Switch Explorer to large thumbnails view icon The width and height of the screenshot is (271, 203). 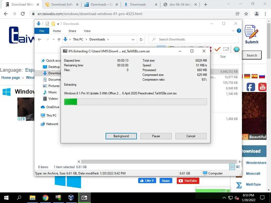[x=238, y=167]
